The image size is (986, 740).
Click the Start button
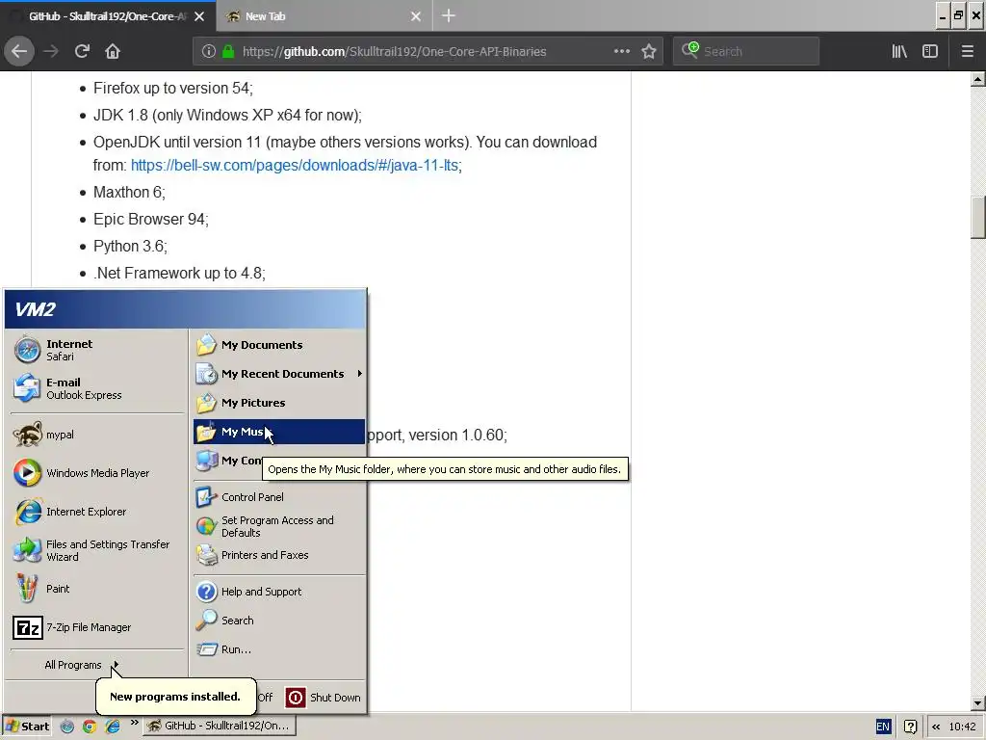[x=27, y=727]
